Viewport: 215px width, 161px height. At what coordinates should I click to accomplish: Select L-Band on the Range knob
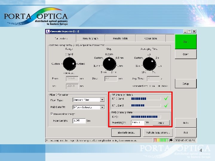pos(81,64)
